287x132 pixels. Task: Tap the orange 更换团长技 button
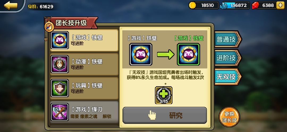pyautogui.click(x=229, y=117)
